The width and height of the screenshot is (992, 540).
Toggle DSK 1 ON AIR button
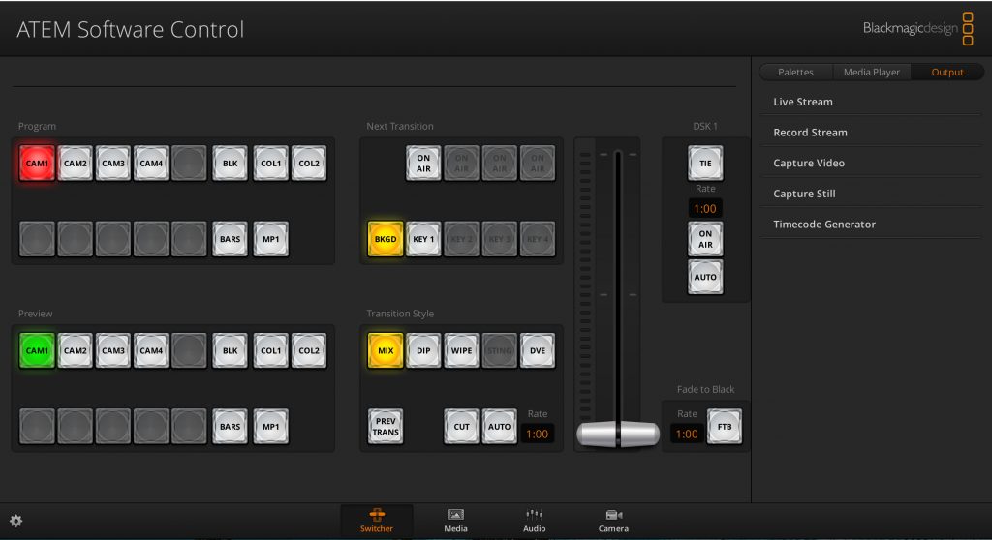705,238
